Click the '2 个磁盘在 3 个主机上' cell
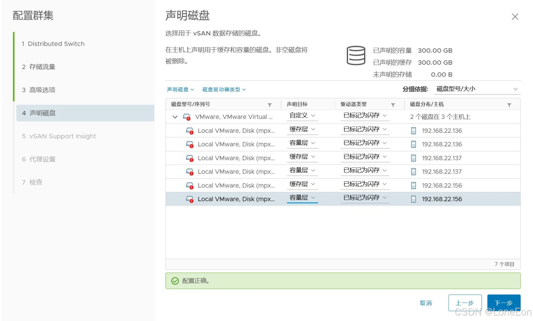Viewport: 533px width, 321px height. pyautogui.click(x=440, y=117)
